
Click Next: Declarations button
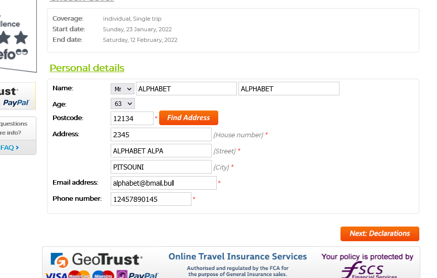380,234
